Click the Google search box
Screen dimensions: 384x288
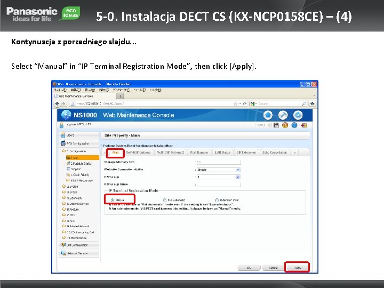click(x=279, y=103)
